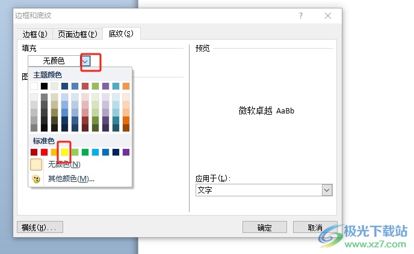Expand the 应用于 dropdown arrow
The image size is (414, 254).
[x=327, y=190]
